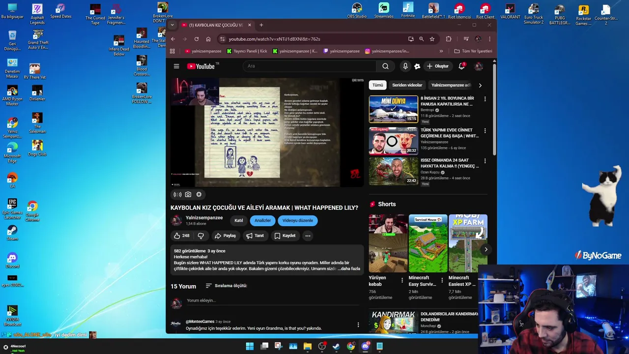Image resolution: width=629 pixels, height=354 pixels.
Task: Go back in Chrome browser
Action: pos(173,39)
